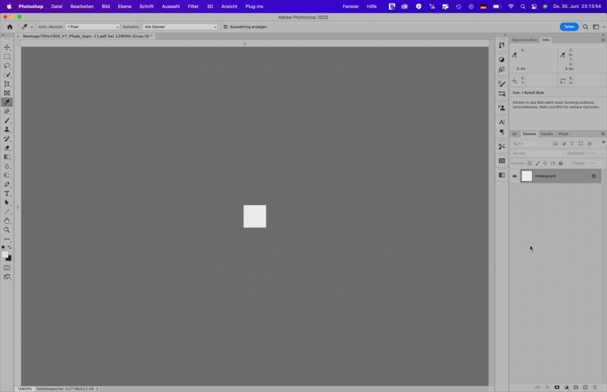Click the Hintergrund layer thumbnail
Image resolution: width=607 pixels, height=392 pixels.
[527, 176]
